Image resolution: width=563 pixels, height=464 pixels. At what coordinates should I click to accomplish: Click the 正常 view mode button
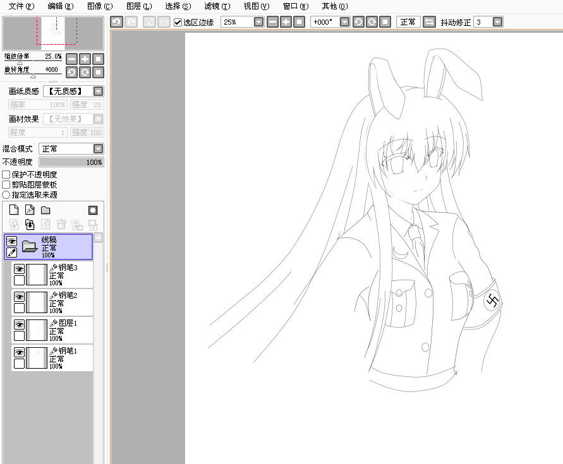(x=408, y=22)
